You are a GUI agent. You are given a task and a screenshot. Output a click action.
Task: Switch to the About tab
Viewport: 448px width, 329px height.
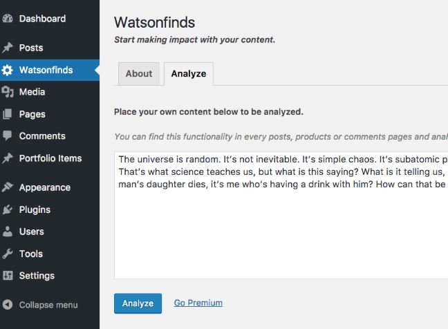point(139,74)
